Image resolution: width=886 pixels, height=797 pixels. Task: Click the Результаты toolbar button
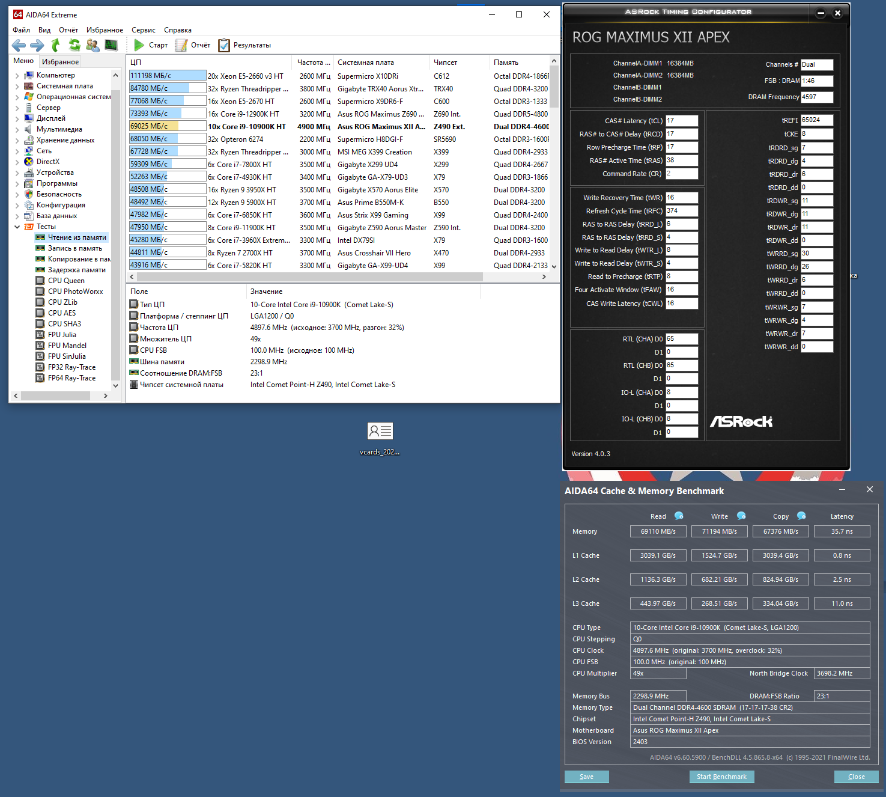coord(244,45)
